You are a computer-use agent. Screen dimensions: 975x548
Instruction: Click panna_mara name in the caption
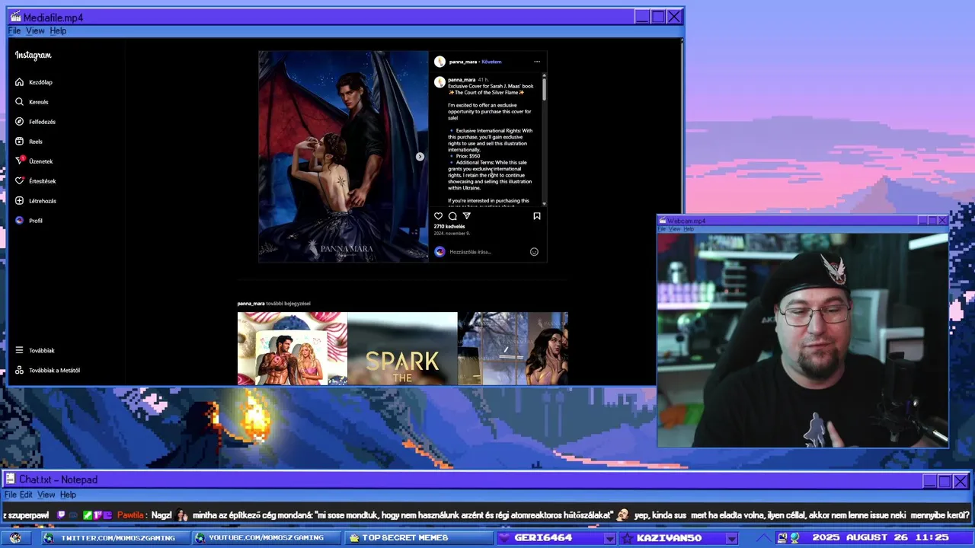462,80
